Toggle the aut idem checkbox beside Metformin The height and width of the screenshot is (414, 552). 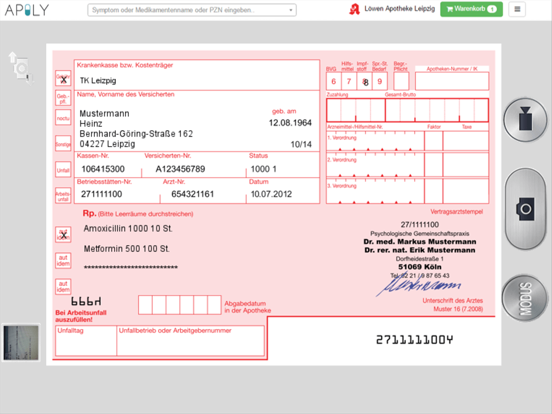[x=63, y=261]
